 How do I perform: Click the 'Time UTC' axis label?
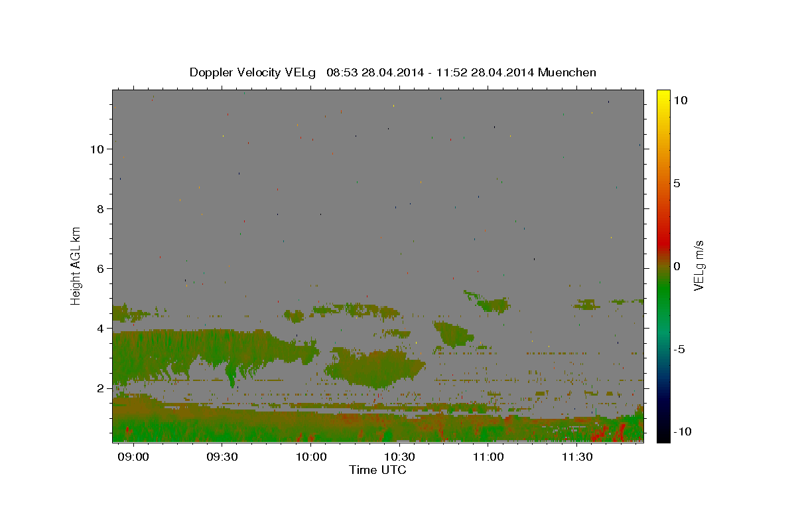[x=377, y=470]
